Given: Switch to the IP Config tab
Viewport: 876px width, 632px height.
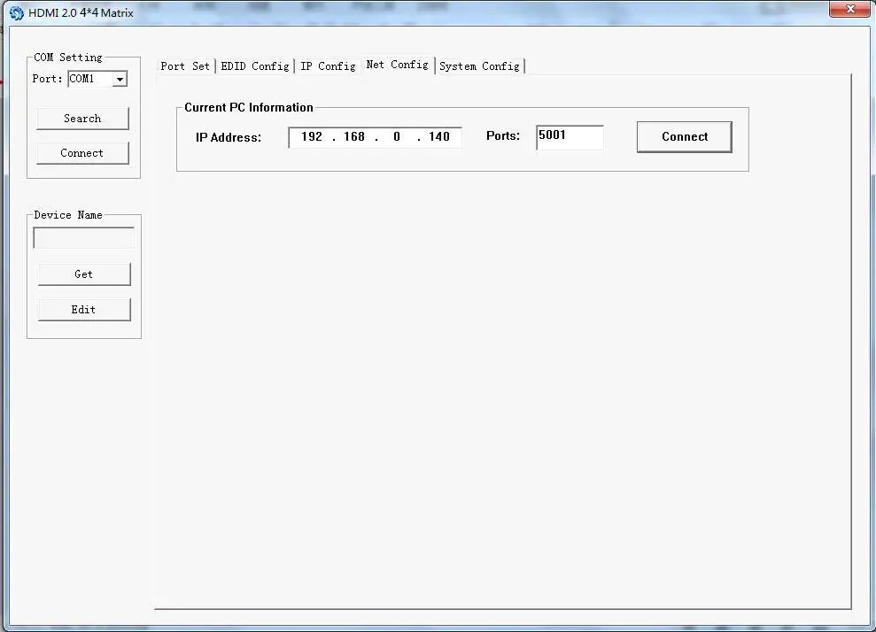Looking at the screenshot, I should [x=328, y=66].
